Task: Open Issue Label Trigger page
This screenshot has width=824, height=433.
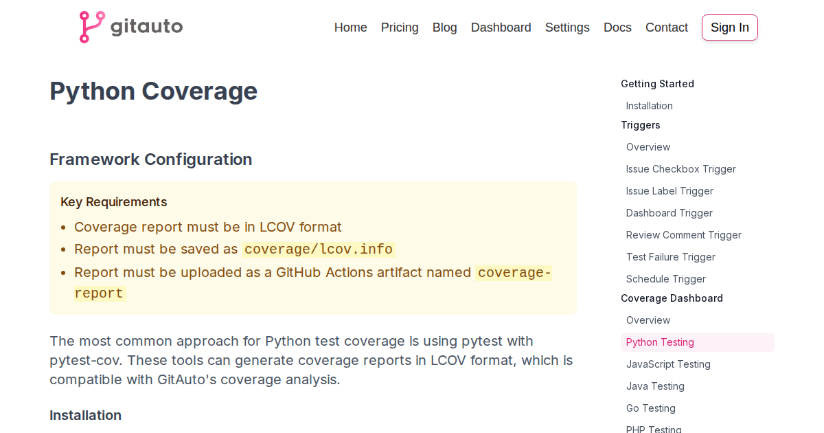Action: click(669, 191)
